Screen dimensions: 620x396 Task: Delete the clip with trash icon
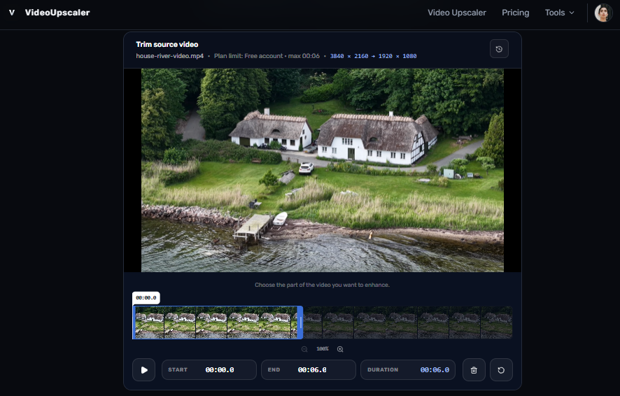click(474, 370)
